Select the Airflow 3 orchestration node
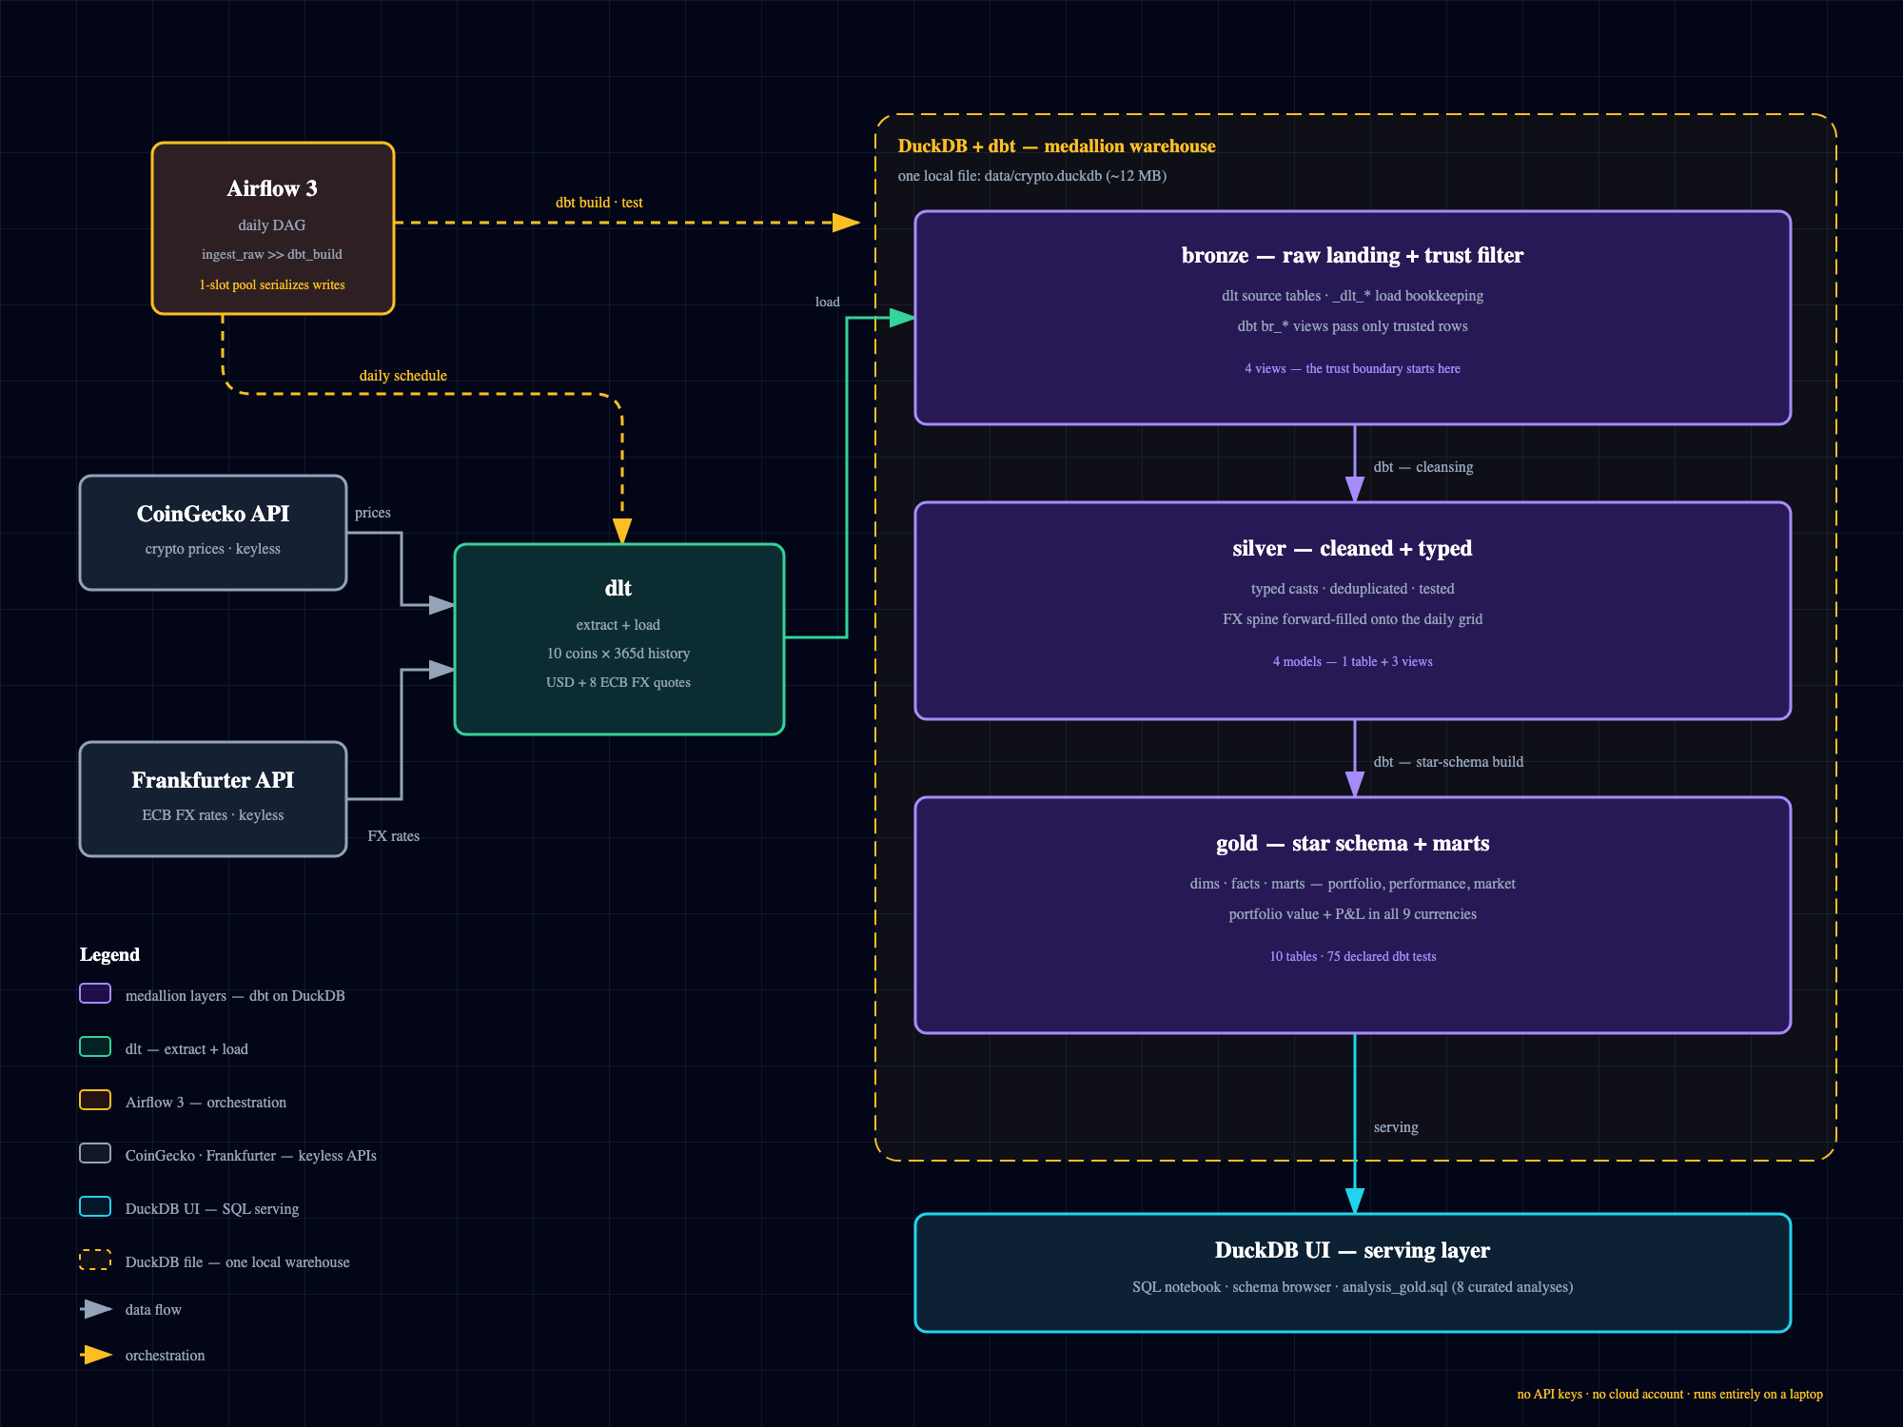The height and width of the screenshot is (1427, 1903). click(x=273, y=228)
